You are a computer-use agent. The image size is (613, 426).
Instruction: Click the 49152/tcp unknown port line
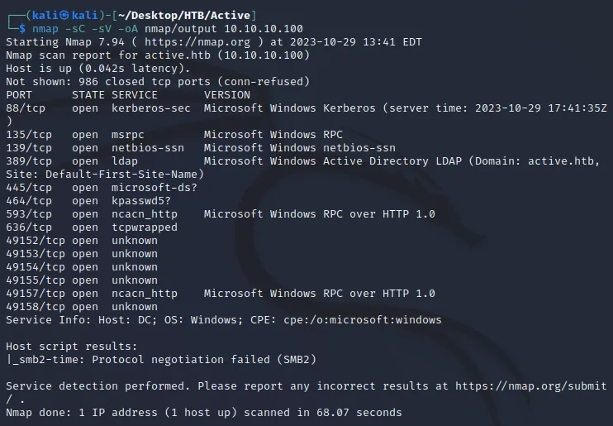coord(82,241)
